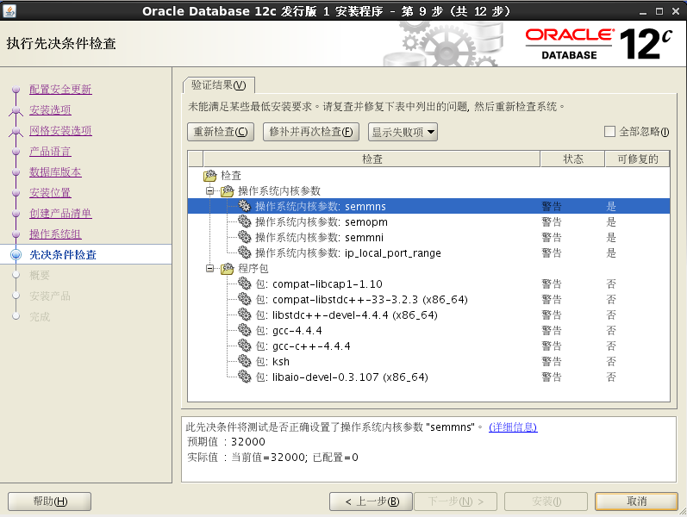Go to 安装位置 step
Image resolution: width=687 pixels, height=517 pixels.
[50, 193]
